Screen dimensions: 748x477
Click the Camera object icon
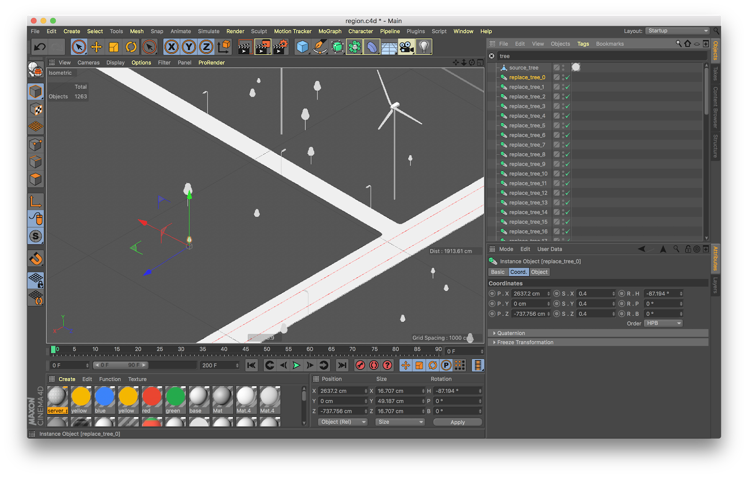click(406, 47)
